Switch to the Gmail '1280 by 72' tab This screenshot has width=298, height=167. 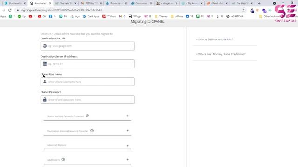click(91, 3)
